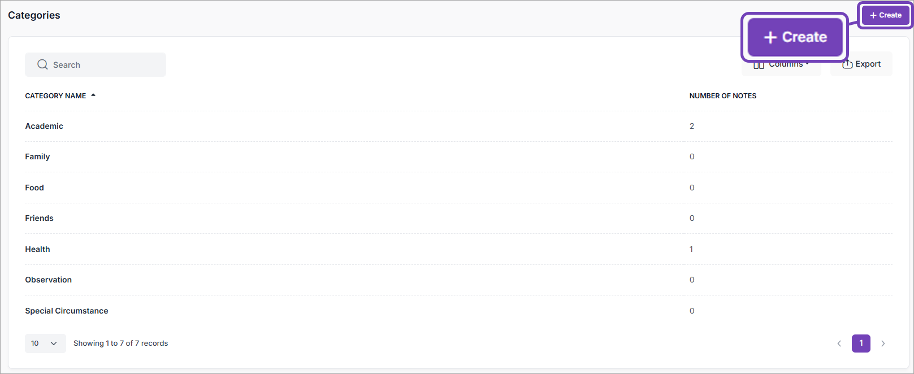
Task: Click the search magnifier icon
Action: [42, 65]
